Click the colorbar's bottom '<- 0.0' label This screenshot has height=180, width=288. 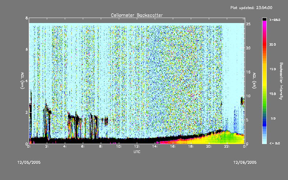pos(275,143)
